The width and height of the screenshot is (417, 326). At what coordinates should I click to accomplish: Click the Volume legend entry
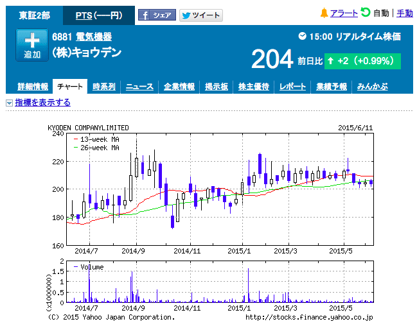click(x=89, y=267)
